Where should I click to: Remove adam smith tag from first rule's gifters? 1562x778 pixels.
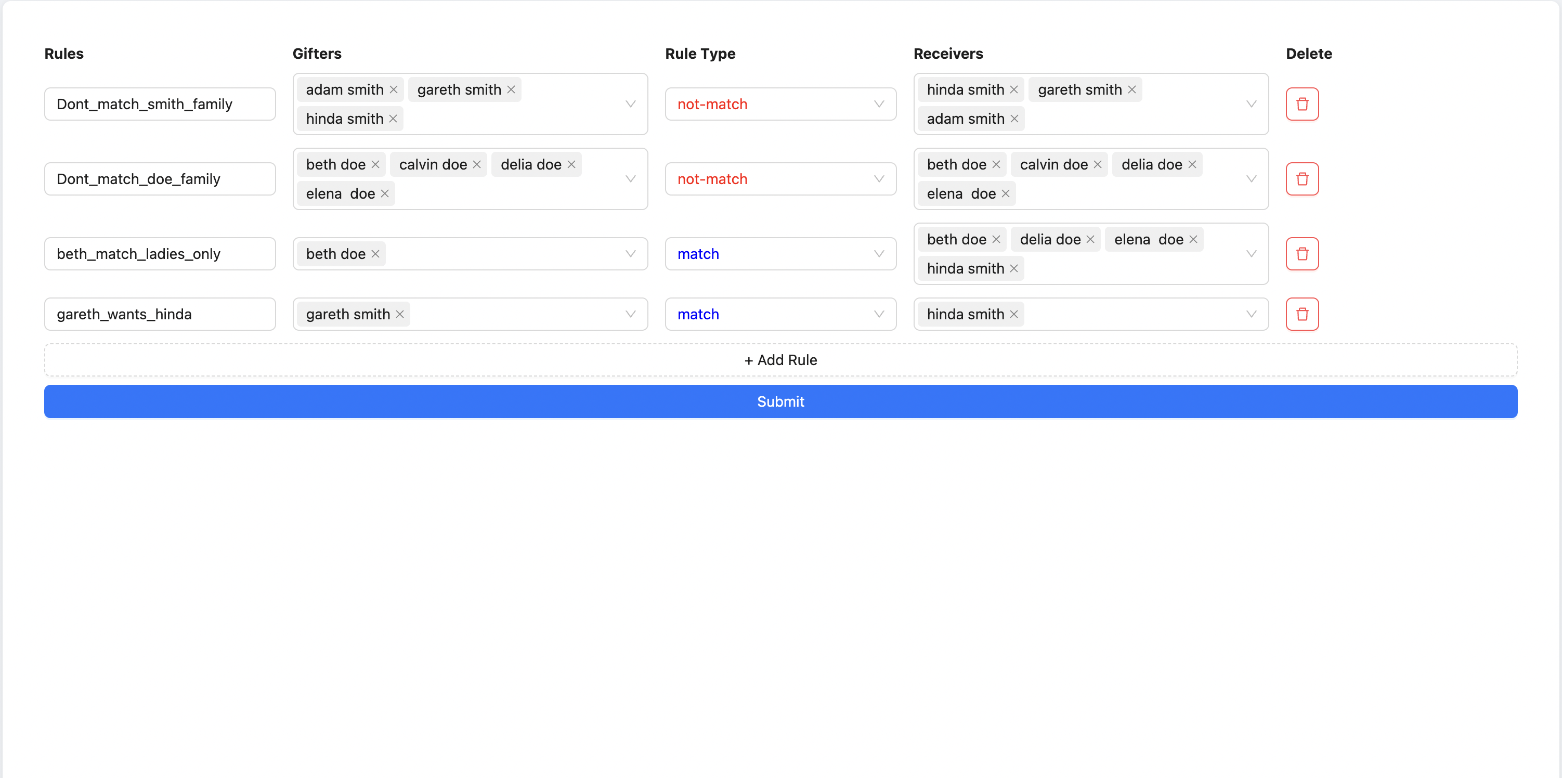[x=394, y=90]
